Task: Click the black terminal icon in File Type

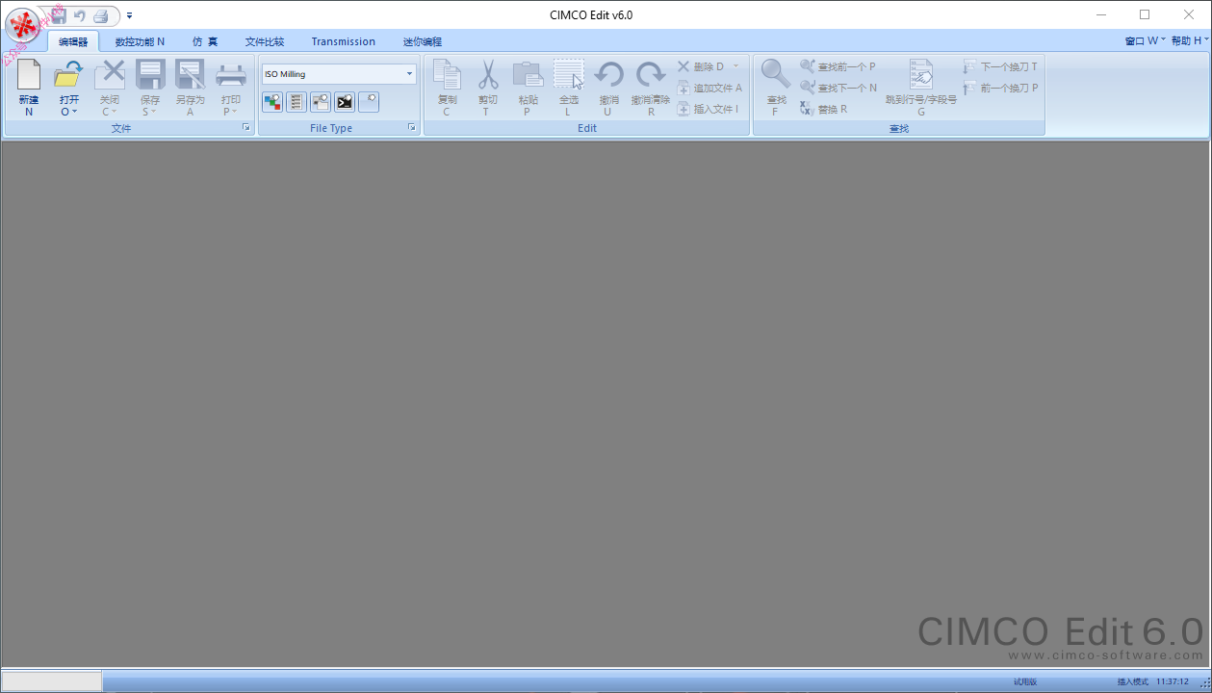Action: [345, 101]
